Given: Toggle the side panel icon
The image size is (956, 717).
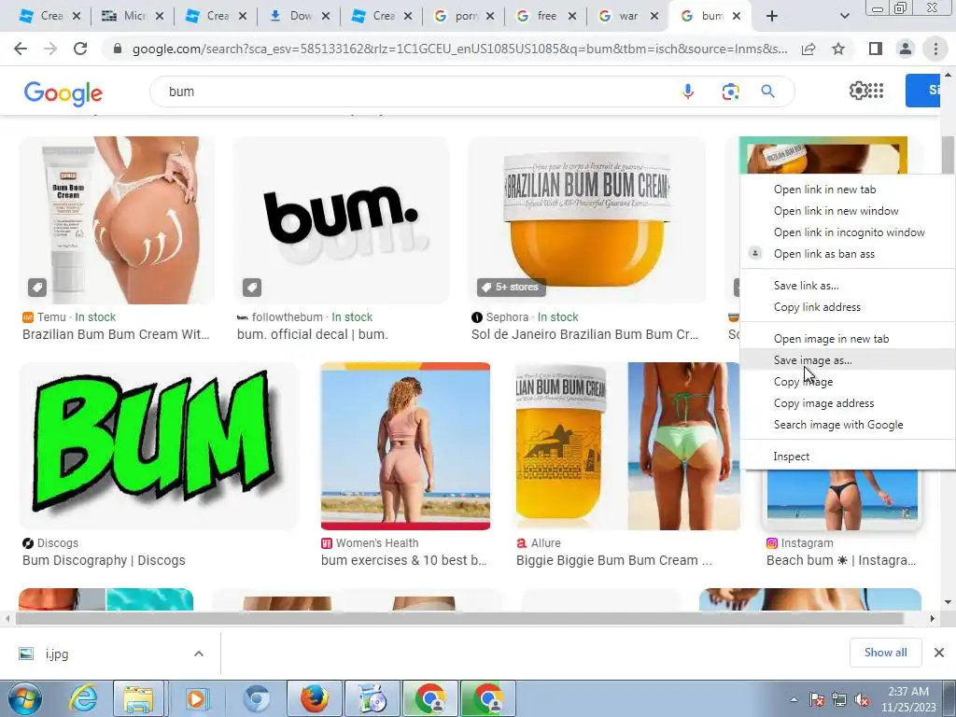Looking at the screenshot, I should click(876, 49).
